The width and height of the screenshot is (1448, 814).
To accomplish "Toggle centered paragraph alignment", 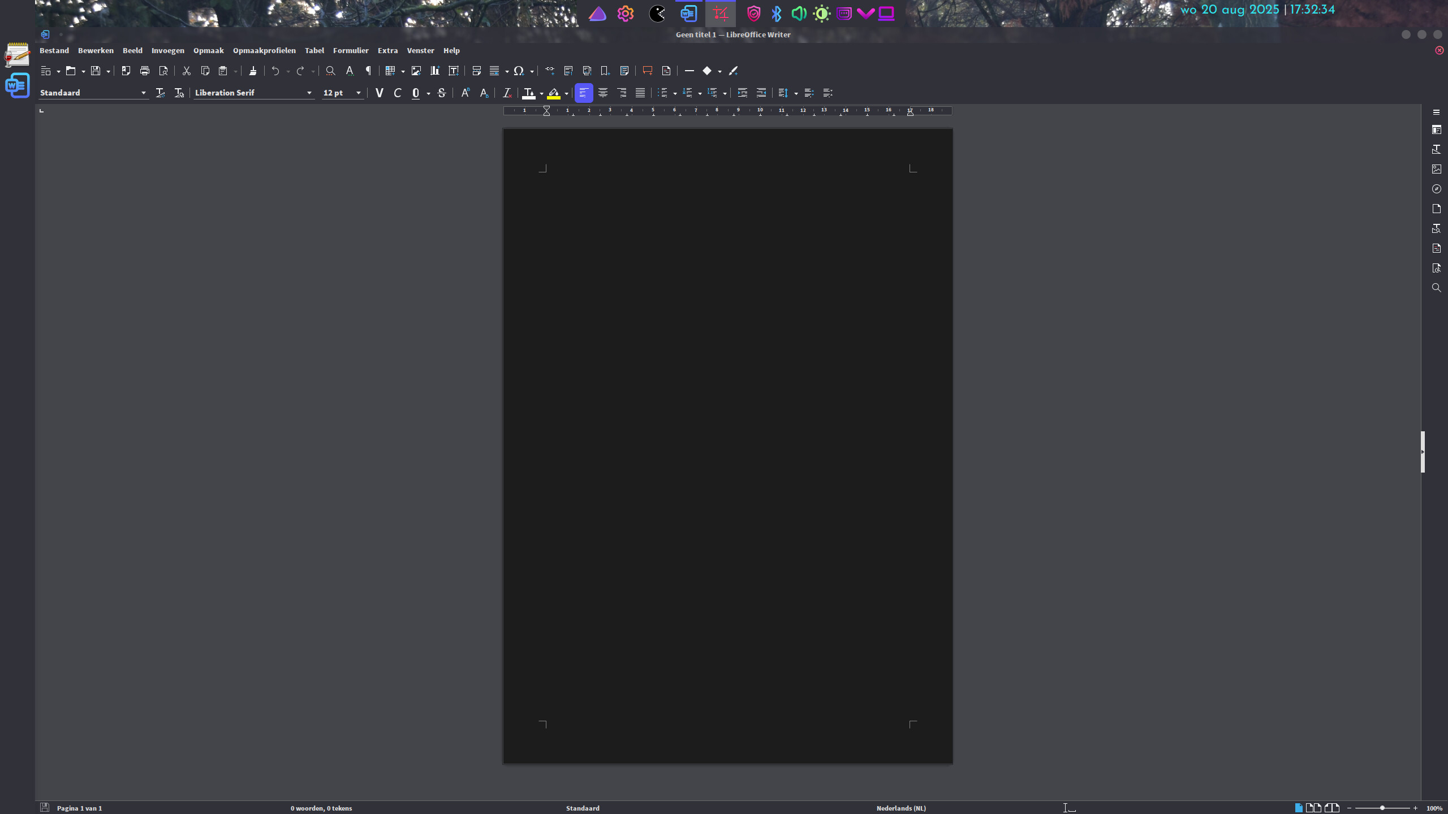I will [602, 93].
